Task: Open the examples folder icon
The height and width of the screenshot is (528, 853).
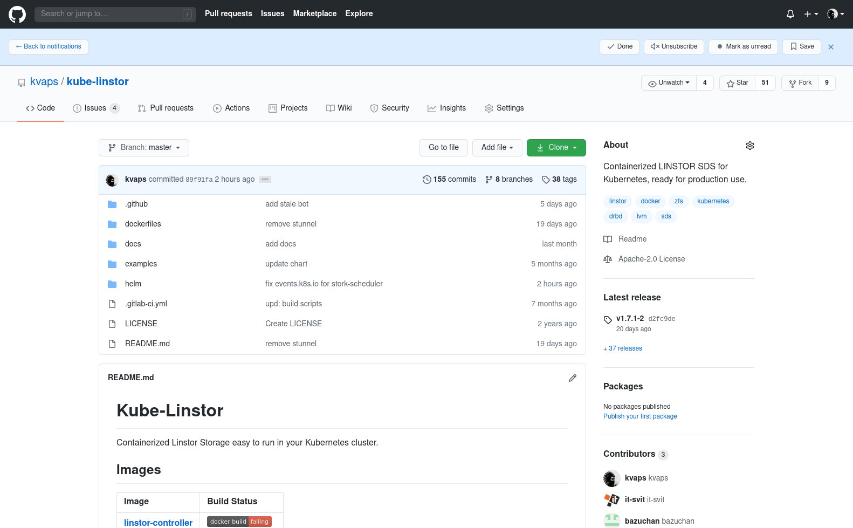Action: click(x=112, y=264)
